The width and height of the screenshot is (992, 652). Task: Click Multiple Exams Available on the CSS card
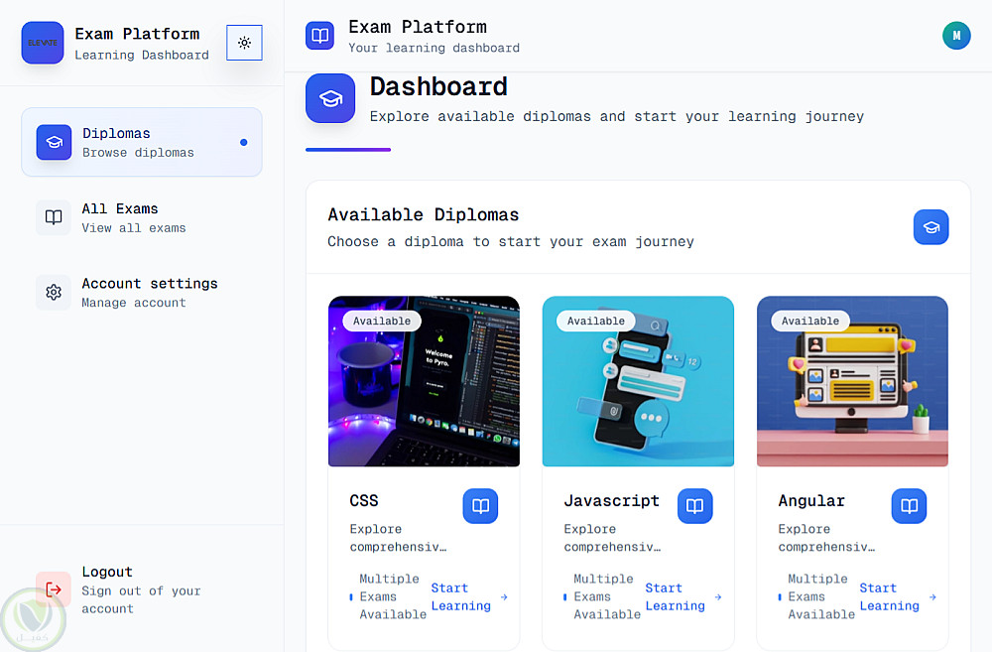point(392,596)
